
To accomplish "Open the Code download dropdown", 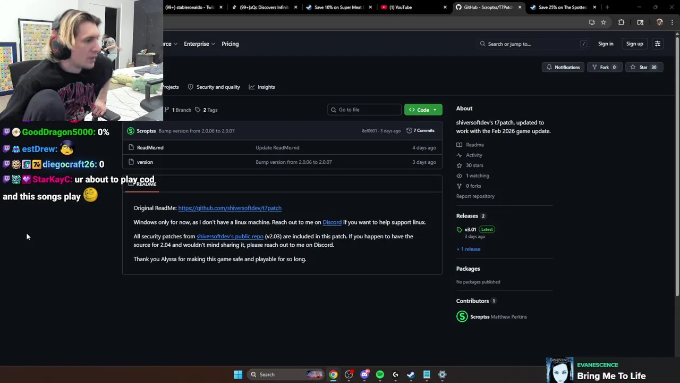I will (423, 110).
